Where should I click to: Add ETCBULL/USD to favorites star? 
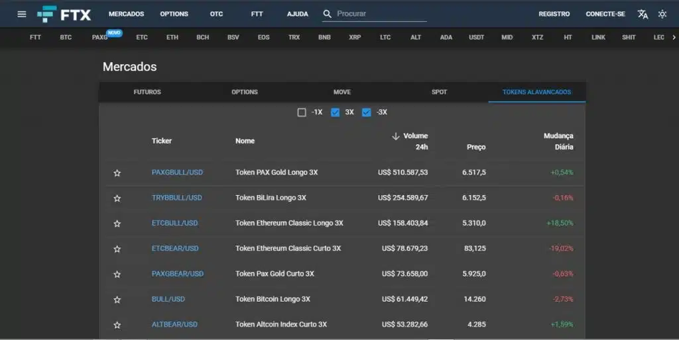coord(117,224)
